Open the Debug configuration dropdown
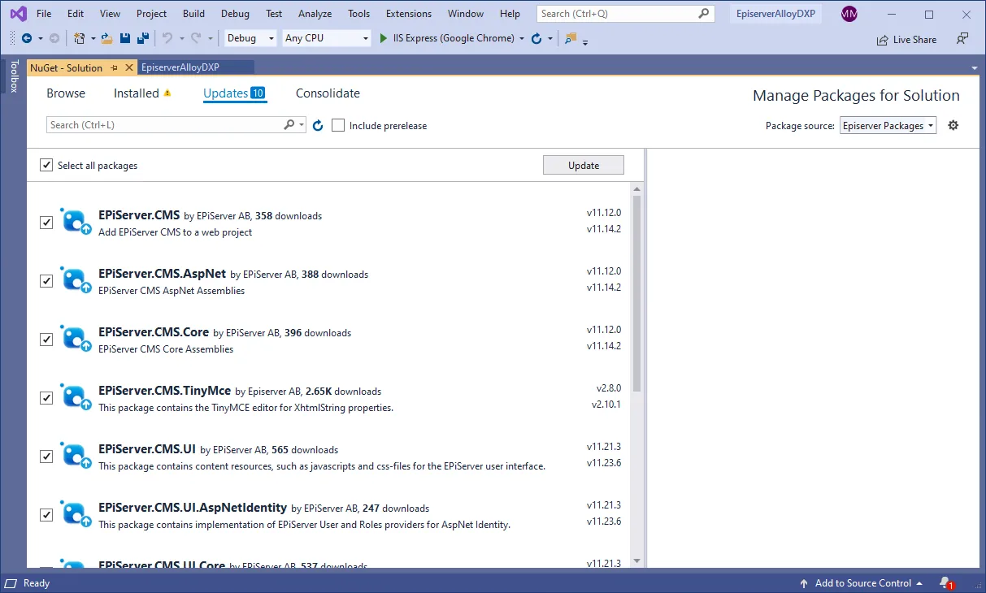 [251, 38]
